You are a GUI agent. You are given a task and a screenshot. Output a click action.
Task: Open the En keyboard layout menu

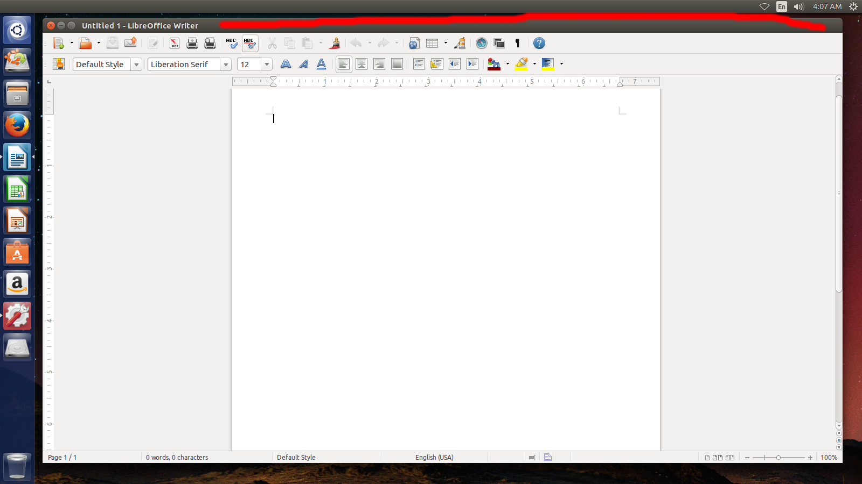point(782,6)
